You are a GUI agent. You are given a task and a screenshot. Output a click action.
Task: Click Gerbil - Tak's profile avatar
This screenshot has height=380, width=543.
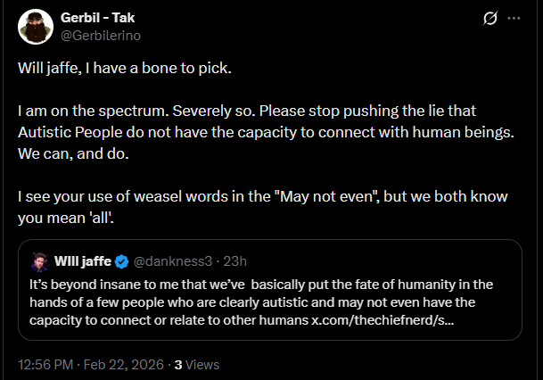click(35, 26)
